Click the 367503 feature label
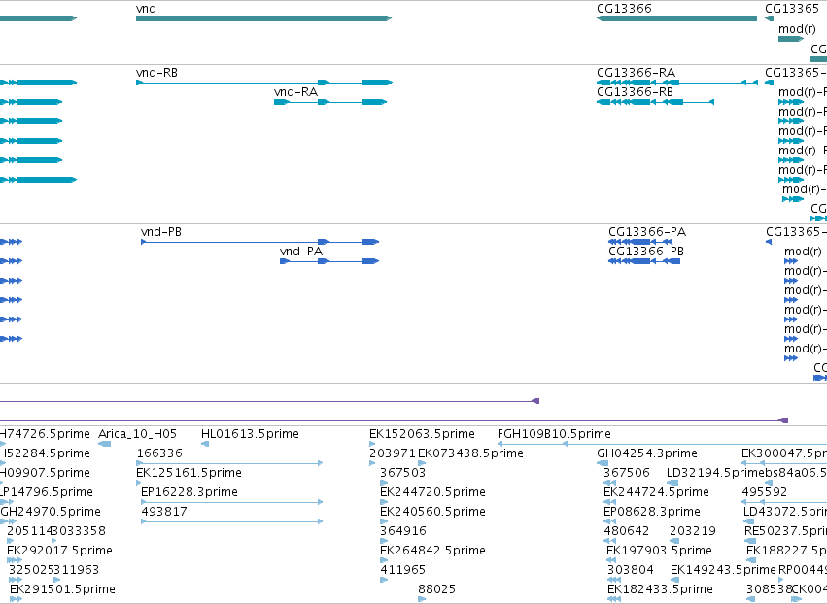Screen dimensions: 827x604 403,473
